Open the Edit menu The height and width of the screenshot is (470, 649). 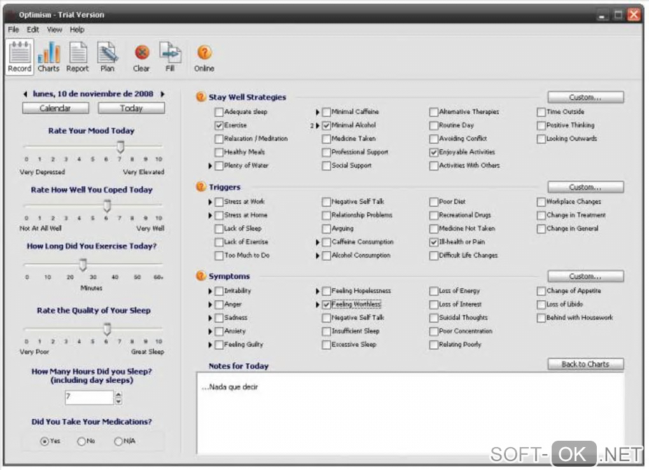click(x=32, y=29)
